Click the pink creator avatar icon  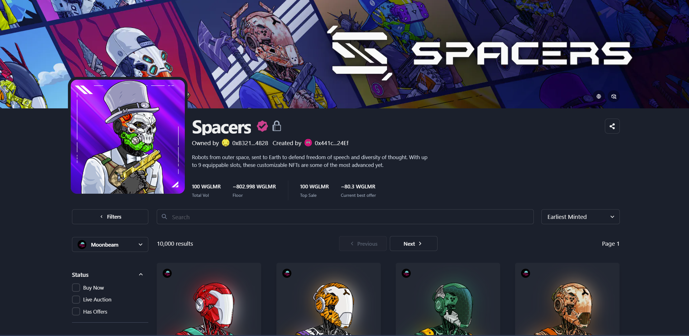pyautogui.click(x=308, y=143)
